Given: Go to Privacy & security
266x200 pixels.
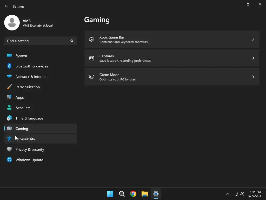Looking at the screenshot, I should 40,149.
